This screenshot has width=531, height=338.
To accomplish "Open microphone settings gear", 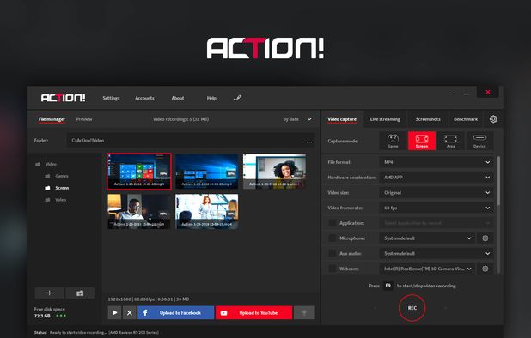I will 485,238.
